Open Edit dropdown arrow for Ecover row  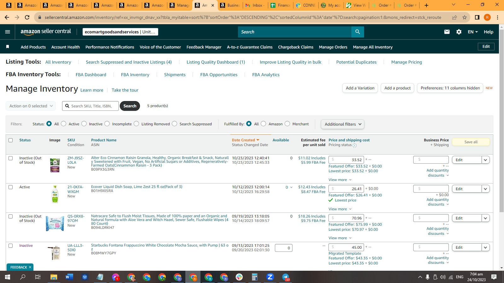coord(486,189)
